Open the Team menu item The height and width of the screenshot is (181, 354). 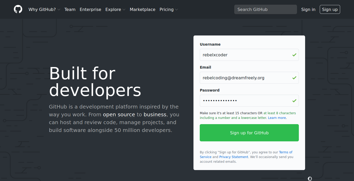pos(70,9)
